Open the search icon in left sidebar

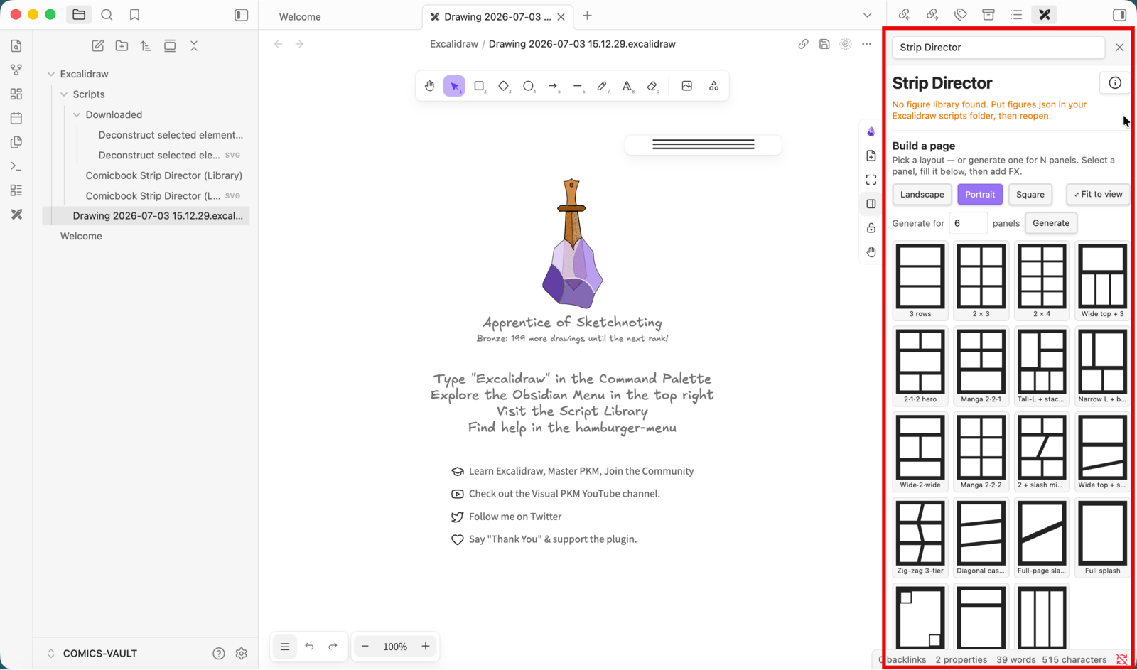point(107,15)
